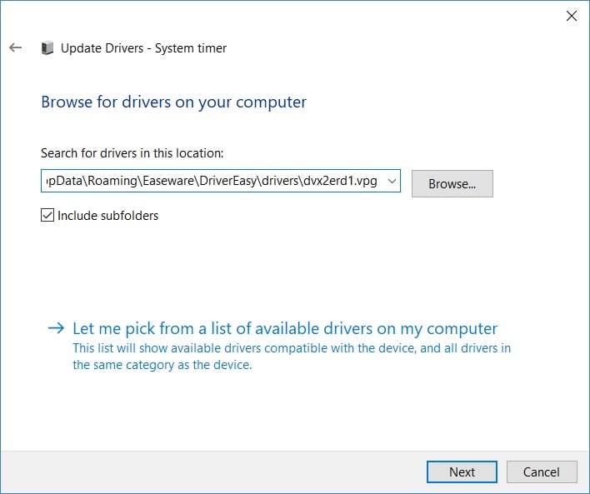This screenshot has height=494, width=590.
Task: Choose Let me pick from a list of available drivers
Action: point(285,328)
